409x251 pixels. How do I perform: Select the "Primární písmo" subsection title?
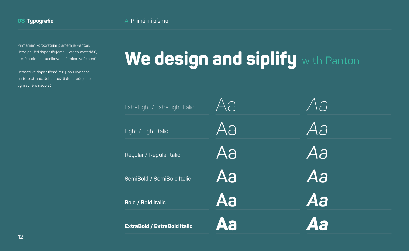(x=149, y=21)
